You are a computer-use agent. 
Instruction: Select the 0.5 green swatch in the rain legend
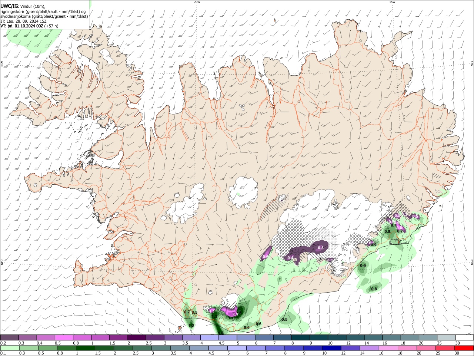click(x=47, y=348)
